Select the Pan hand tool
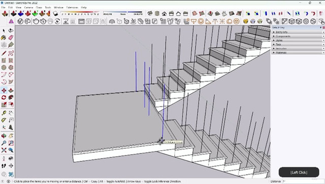The height and width of the screenshot is (184, 325). pyautogui.click(x=11, y=136)
